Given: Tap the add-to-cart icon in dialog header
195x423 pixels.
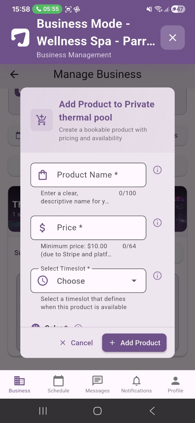Looking at the screenshot, I should [41, 120].
